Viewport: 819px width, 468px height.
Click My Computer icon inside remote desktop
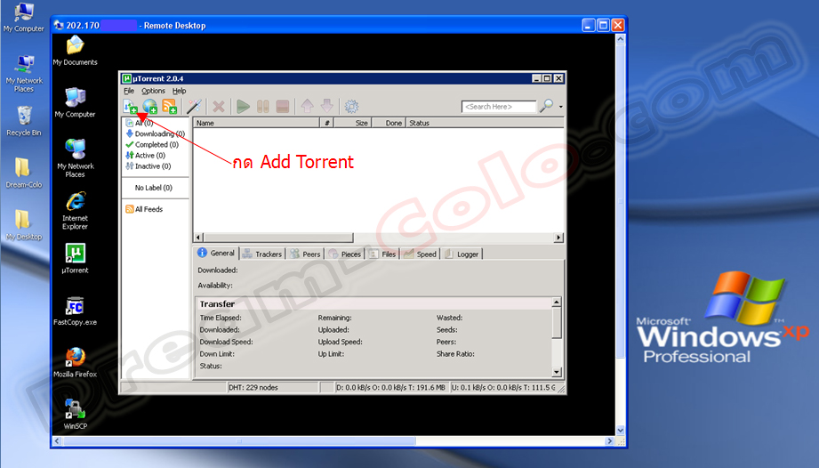(76, 102)
